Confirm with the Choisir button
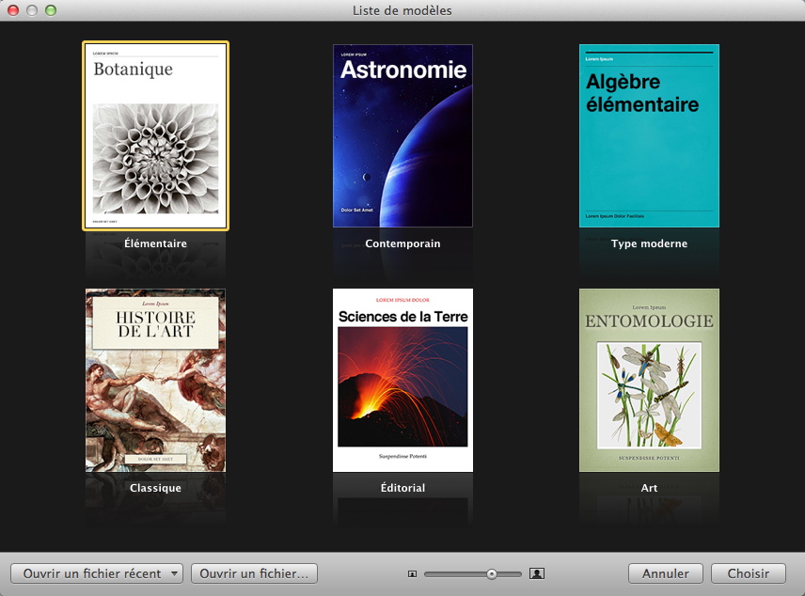 pyautogui.click(x=749, y=573)
